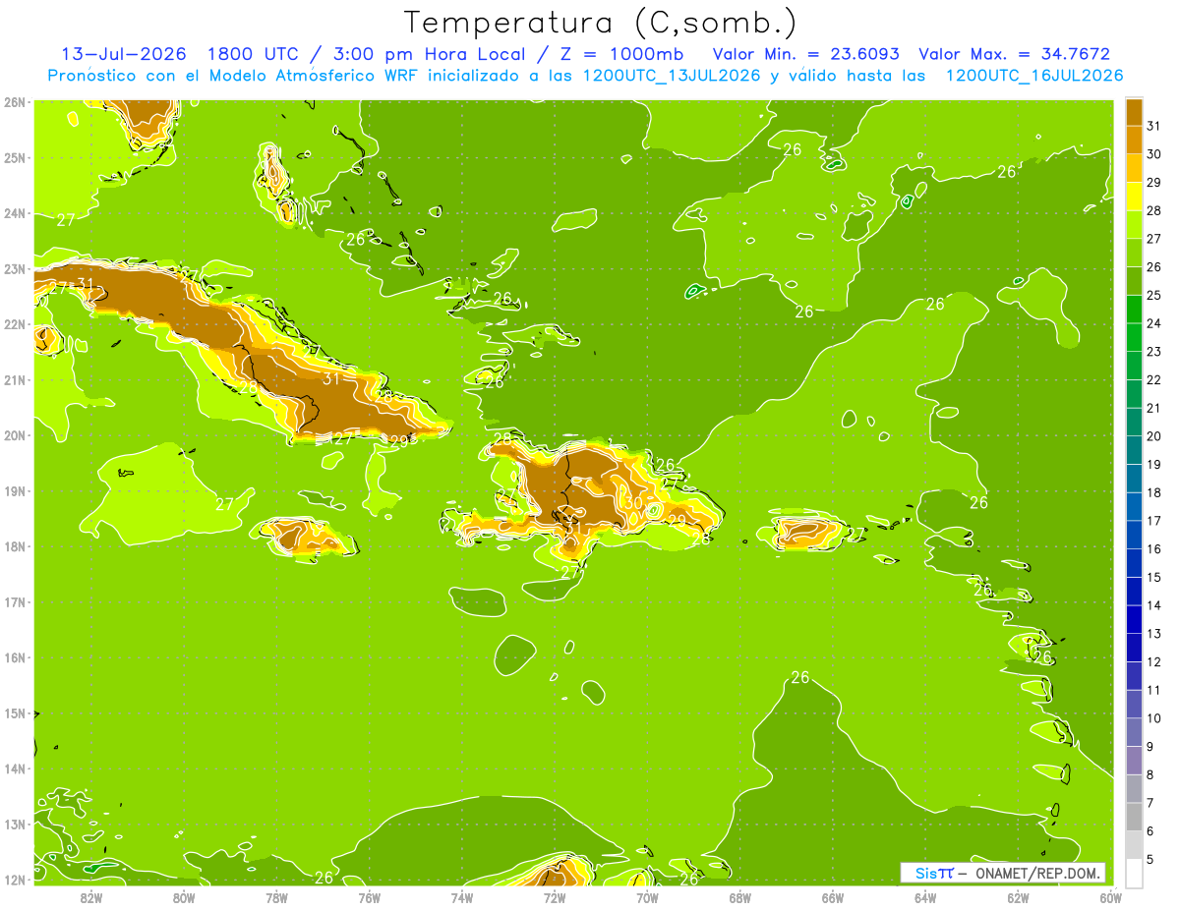Click the '21N' latitude axis label

(15, 380)
